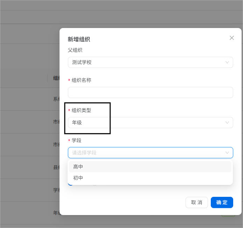Click the 父组织 label
The height and width of the screenshot is (228, 243).
point(75,50)
